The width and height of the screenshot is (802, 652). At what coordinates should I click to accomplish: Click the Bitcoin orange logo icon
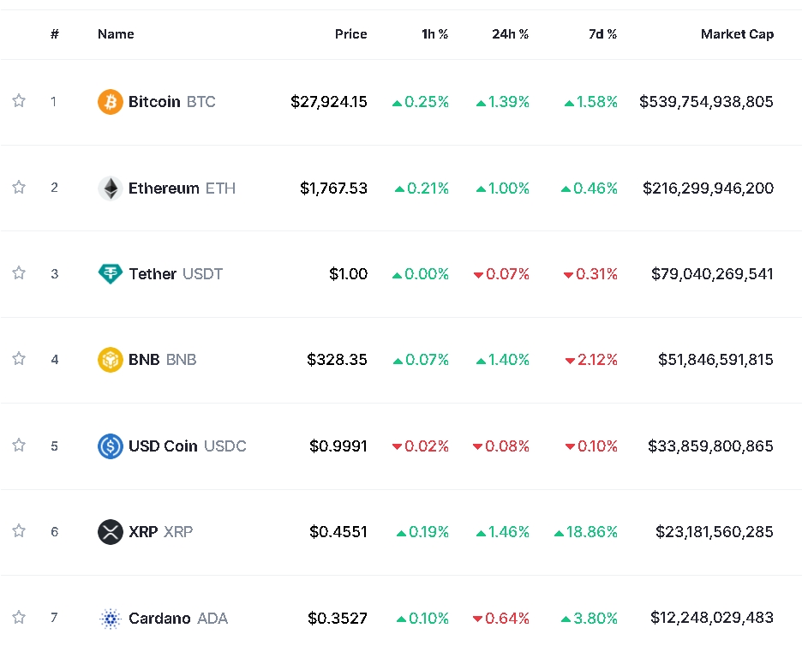coord(111,102)
